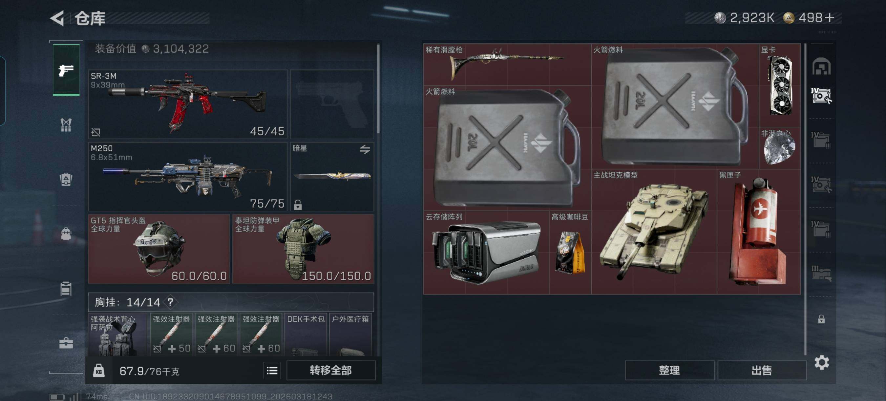Select the pistol weapons category tab
Viewport: 886px width, 401px height.
tap(66, 70)
